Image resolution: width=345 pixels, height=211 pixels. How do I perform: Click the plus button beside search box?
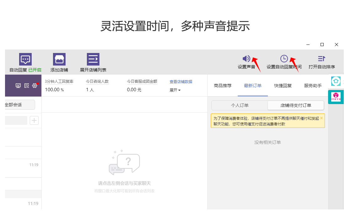coord(34,120)
